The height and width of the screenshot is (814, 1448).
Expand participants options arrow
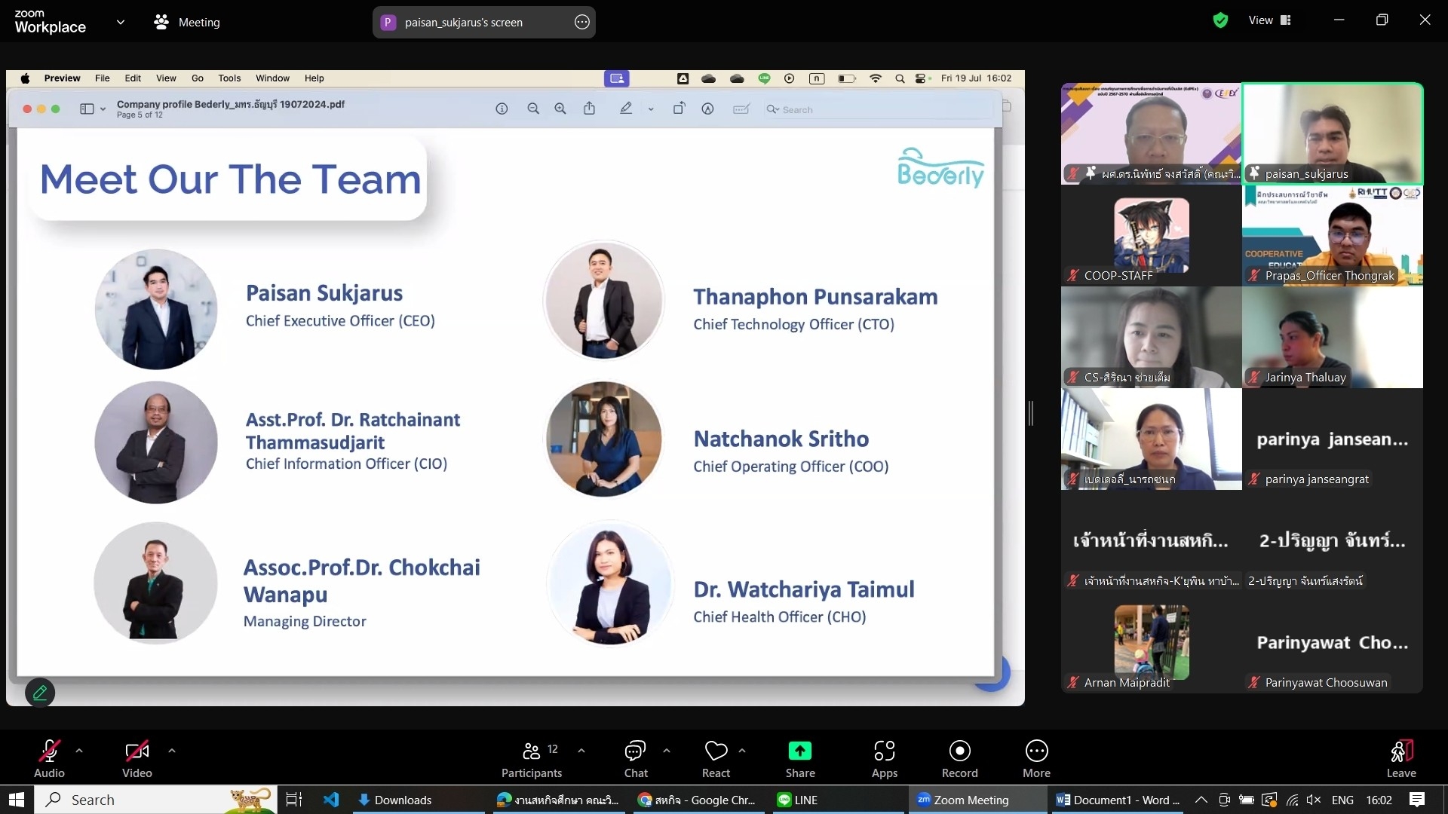[581, 751]
